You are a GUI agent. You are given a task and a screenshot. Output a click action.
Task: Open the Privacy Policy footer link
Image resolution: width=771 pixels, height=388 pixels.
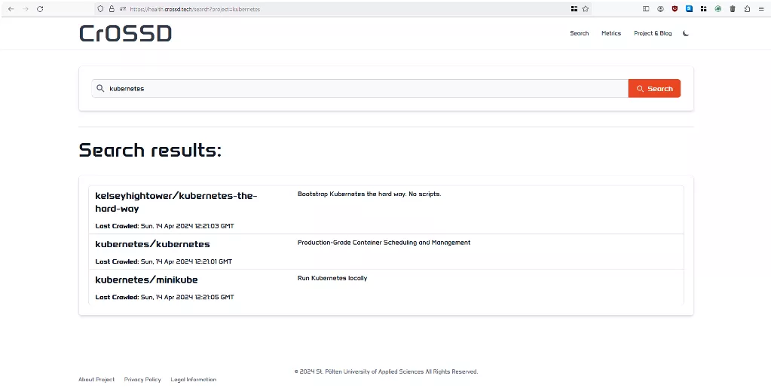point(142,380)
